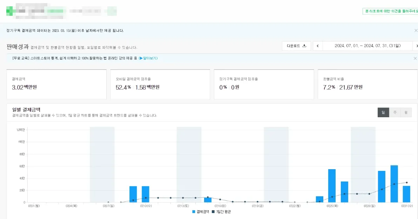Select the 결제금액 3.02백만원 summary card

click(56, 84)
